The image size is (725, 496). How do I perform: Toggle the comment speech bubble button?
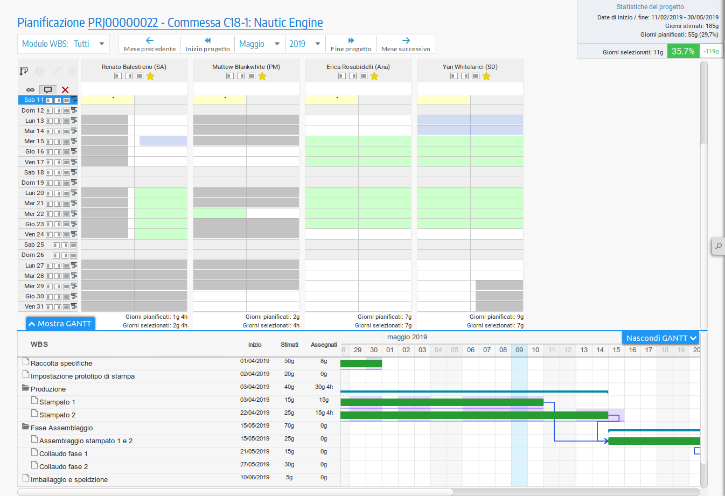point(48,90)
